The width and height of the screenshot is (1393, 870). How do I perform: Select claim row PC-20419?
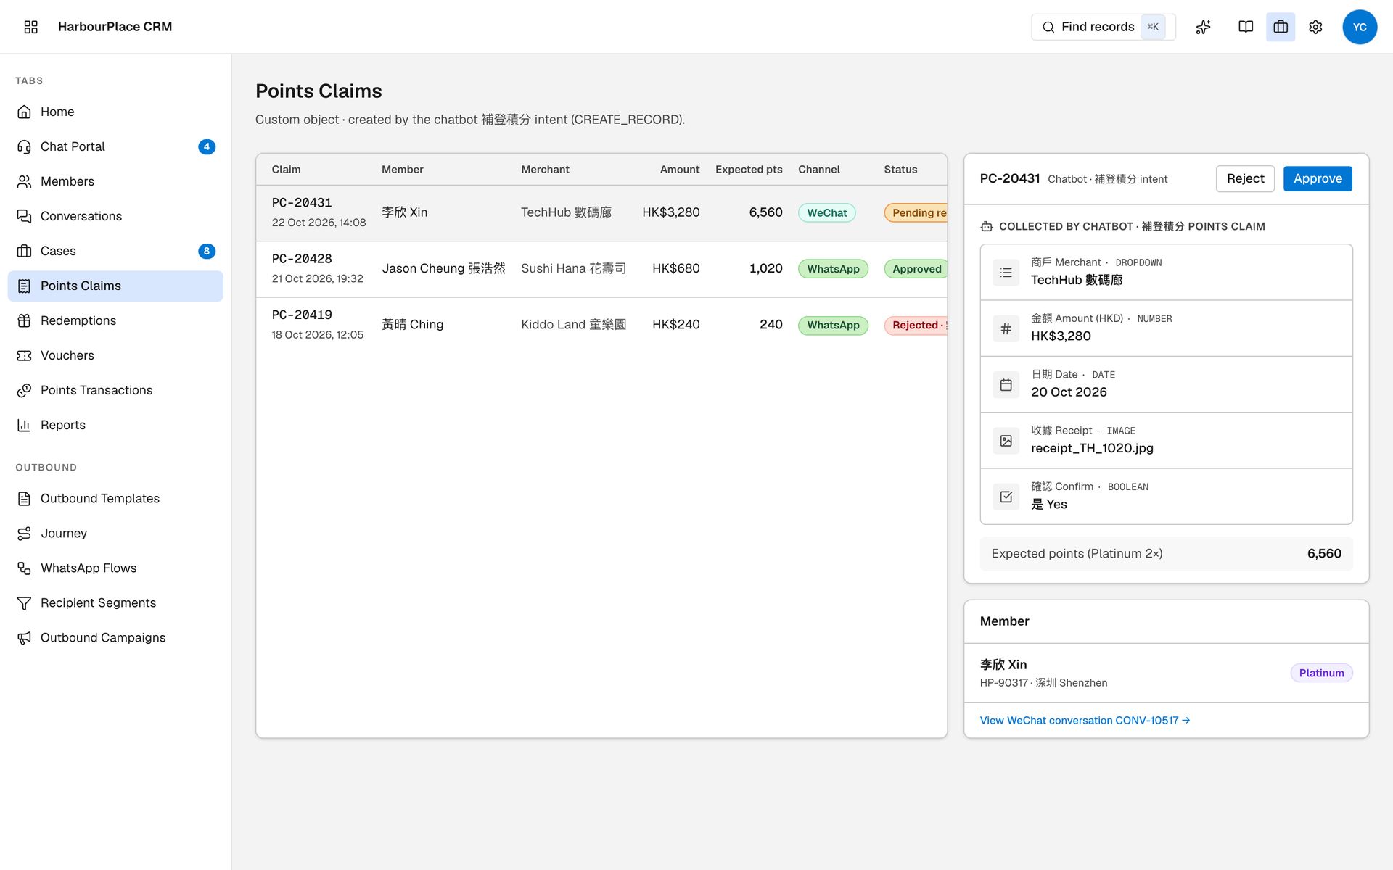pos(601,325)
